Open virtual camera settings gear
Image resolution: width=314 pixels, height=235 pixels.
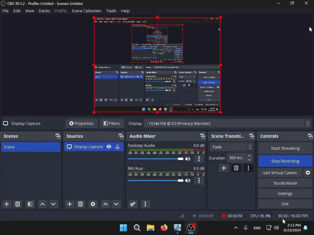tap(308, 173)
